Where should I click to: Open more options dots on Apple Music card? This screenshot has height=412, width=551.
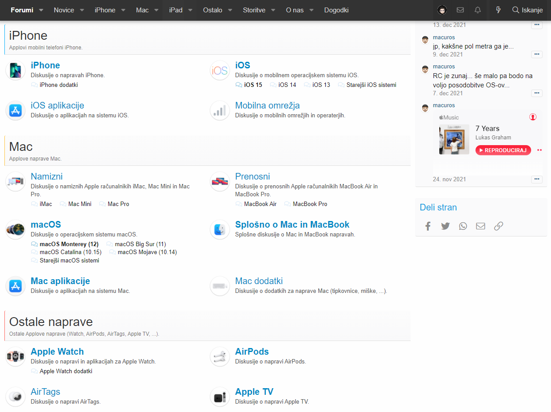coord(539,150)
